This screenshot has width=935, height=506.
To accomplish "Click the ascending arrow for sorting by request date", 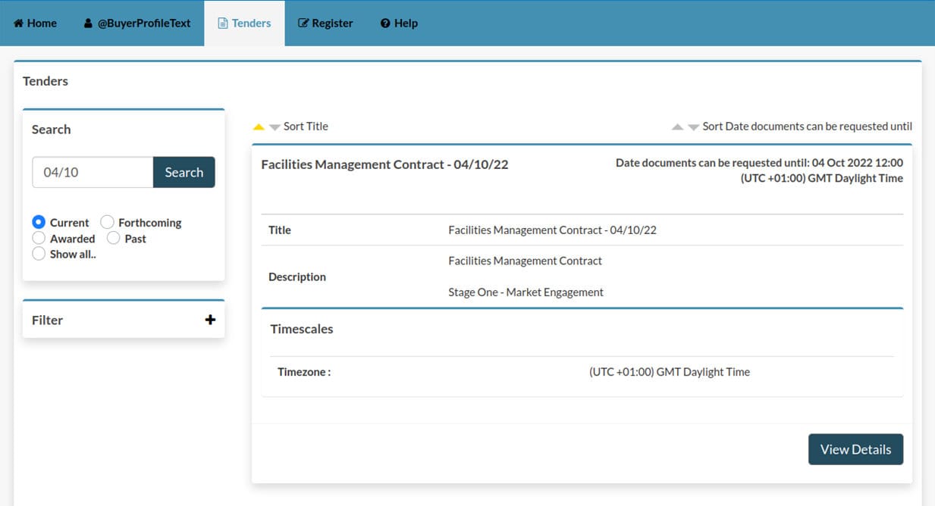I will click(x=677, y=126).
